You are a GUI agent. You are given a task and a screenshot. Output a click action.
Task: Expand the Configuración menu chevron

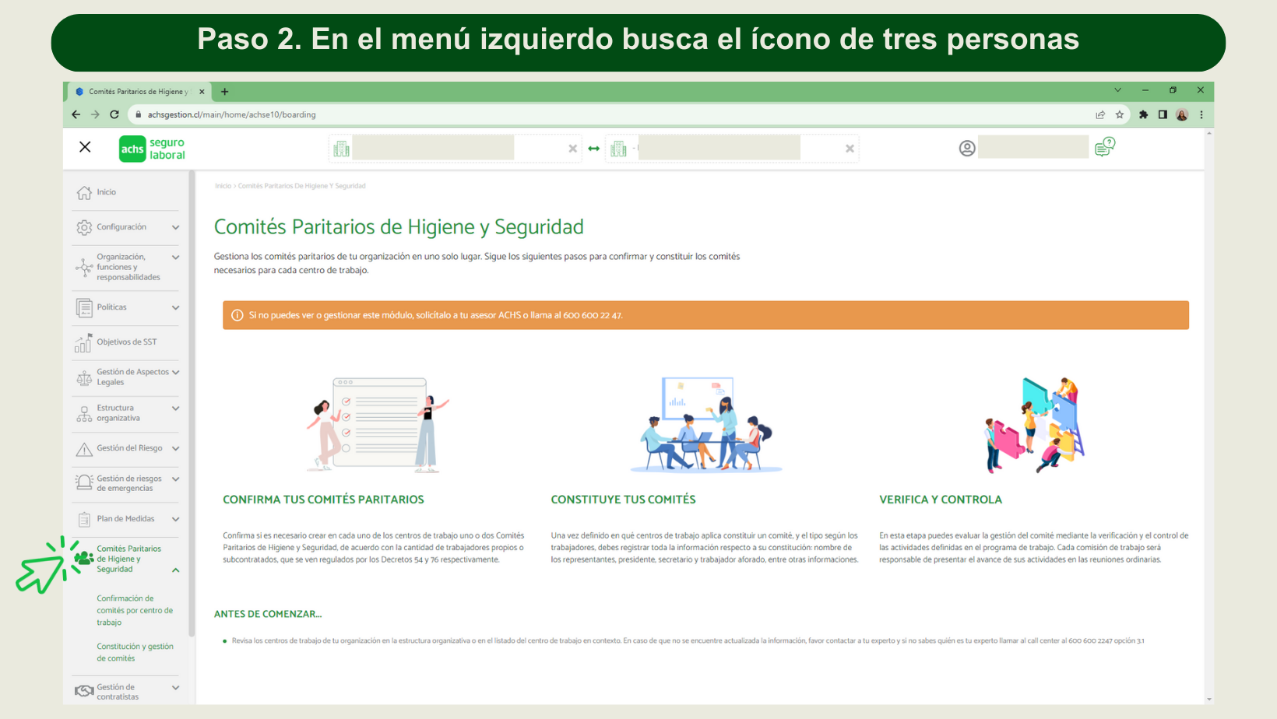click(x=176, y=227)
